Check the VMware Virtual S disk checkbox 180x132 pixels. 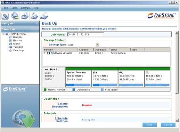[x=48, y=53]
